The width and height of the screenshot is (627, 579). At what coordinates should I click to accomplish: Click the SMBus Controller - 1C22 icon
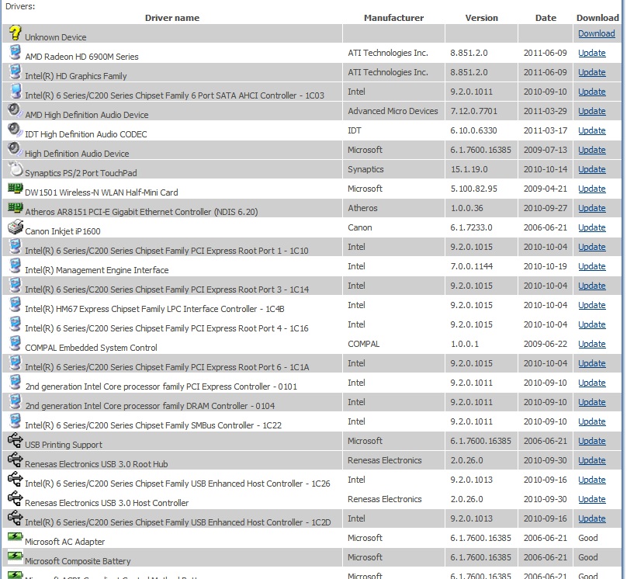click(16, 421)
